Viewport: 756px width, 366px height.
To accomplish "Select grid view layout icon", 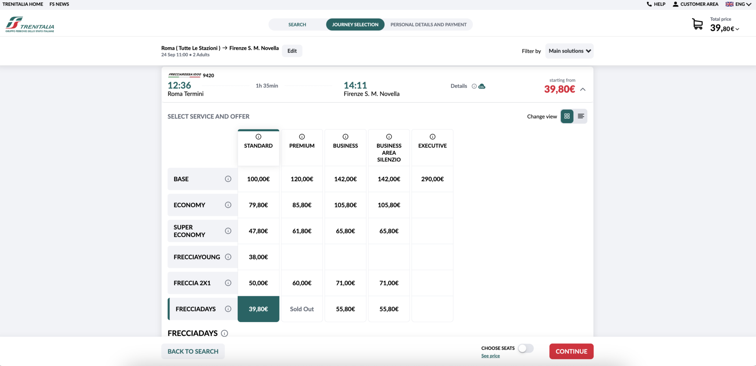I will click(x=567, y=116).
